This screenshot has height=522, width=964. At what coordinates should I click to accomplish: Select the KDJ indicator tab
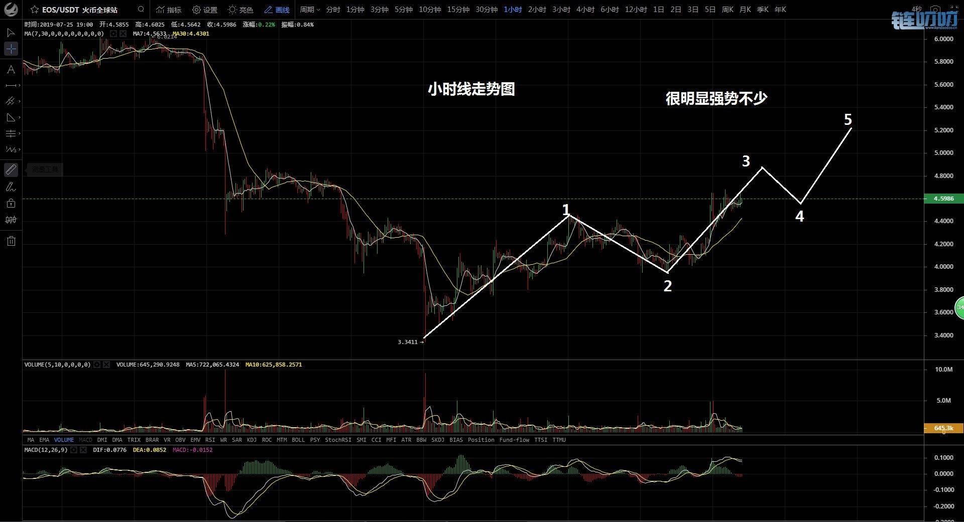tap(252, 440)
